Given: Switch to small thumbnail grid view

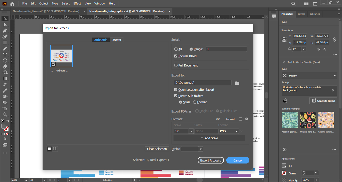Looking at the screenshot, I should [55, 149].
